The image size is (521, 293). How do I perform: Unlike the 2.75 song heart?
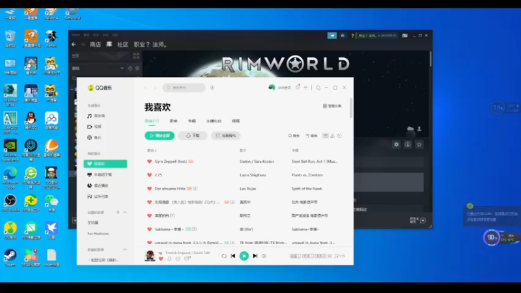(x=150, y=175)
